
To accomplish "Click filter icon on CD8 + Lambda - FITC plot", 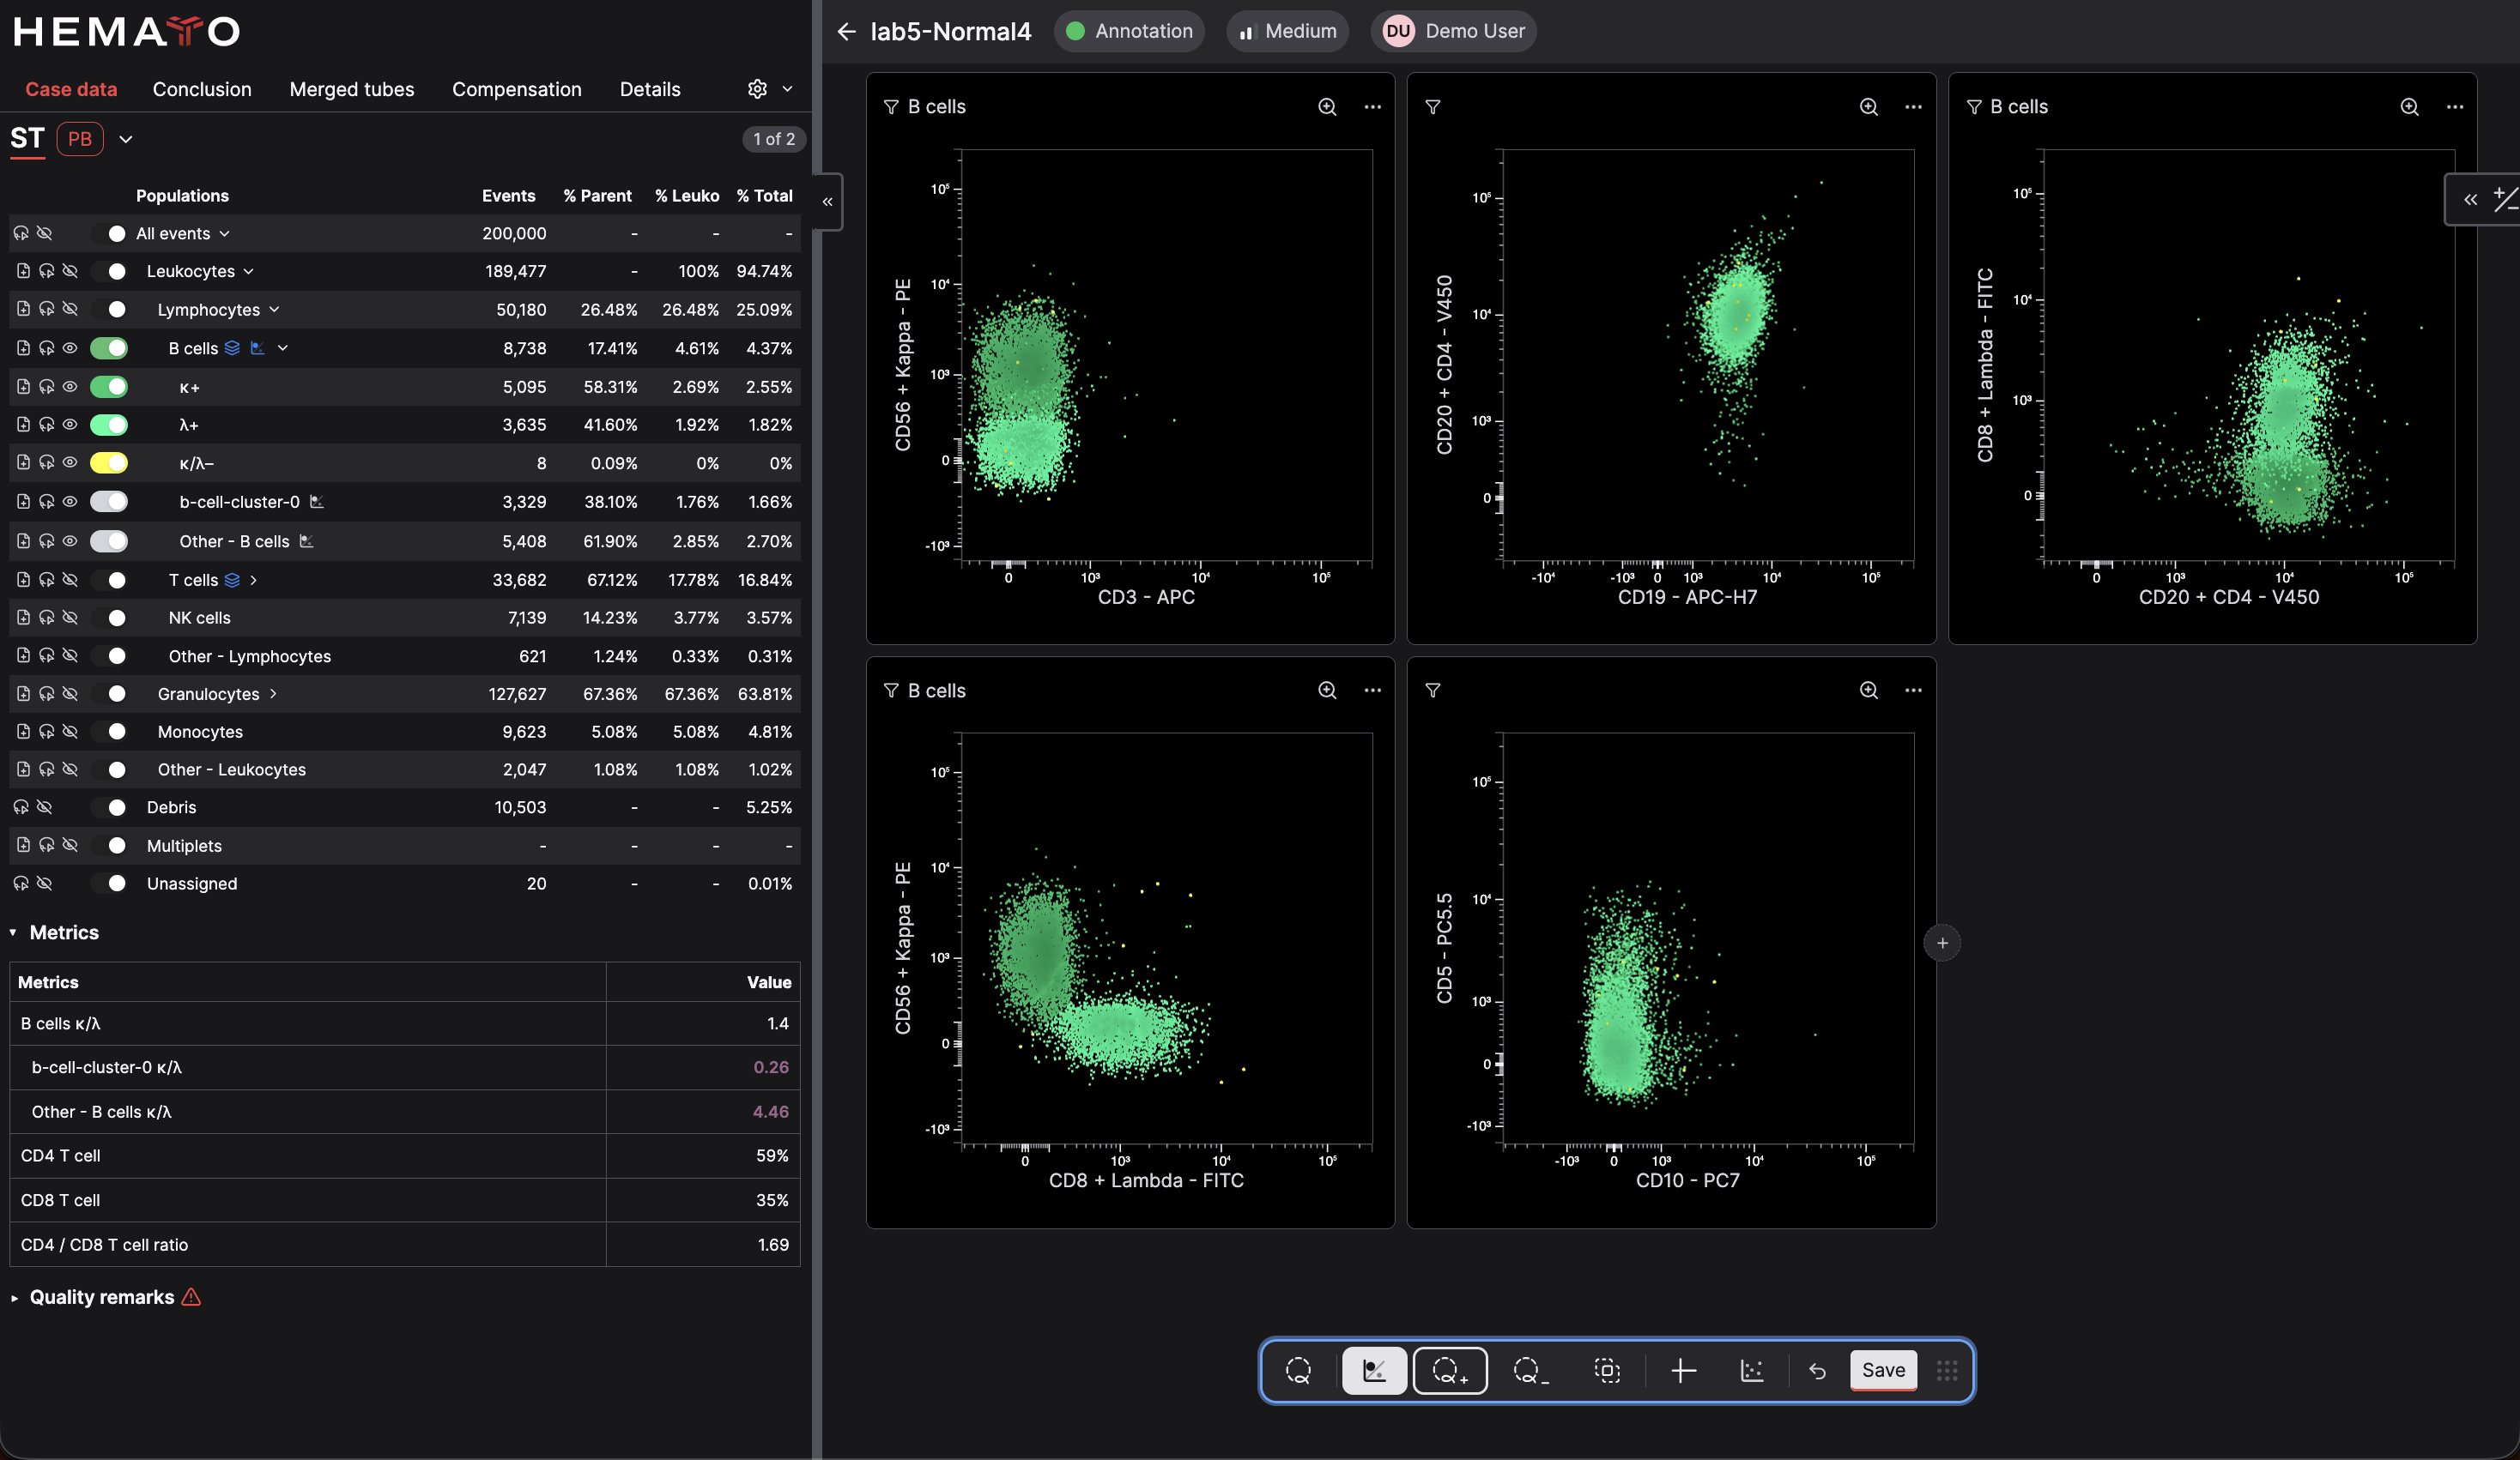I will (890, 691).
